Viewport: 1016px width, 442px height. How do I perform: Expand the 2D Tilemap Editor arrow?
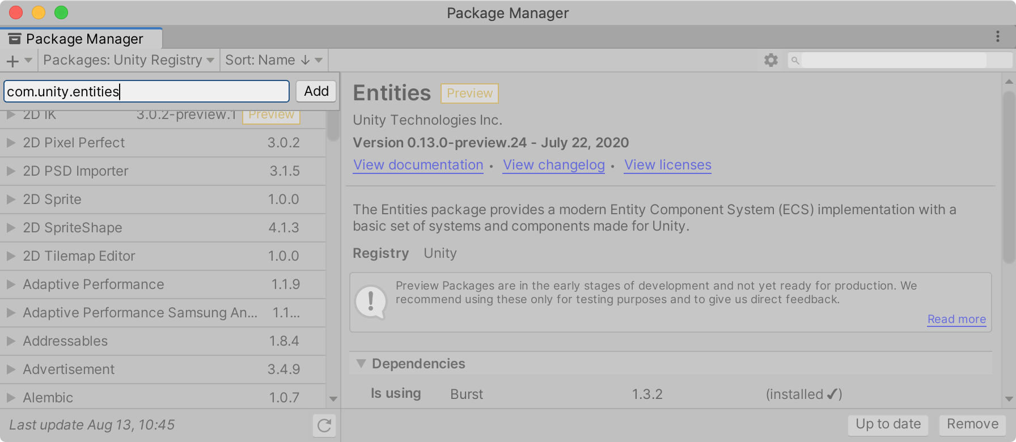click(11, 256)
